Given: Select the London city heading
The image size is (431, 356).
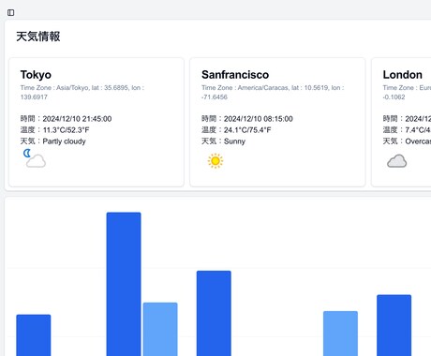Looking at the screenshot, I should click(x=403, y=75).
